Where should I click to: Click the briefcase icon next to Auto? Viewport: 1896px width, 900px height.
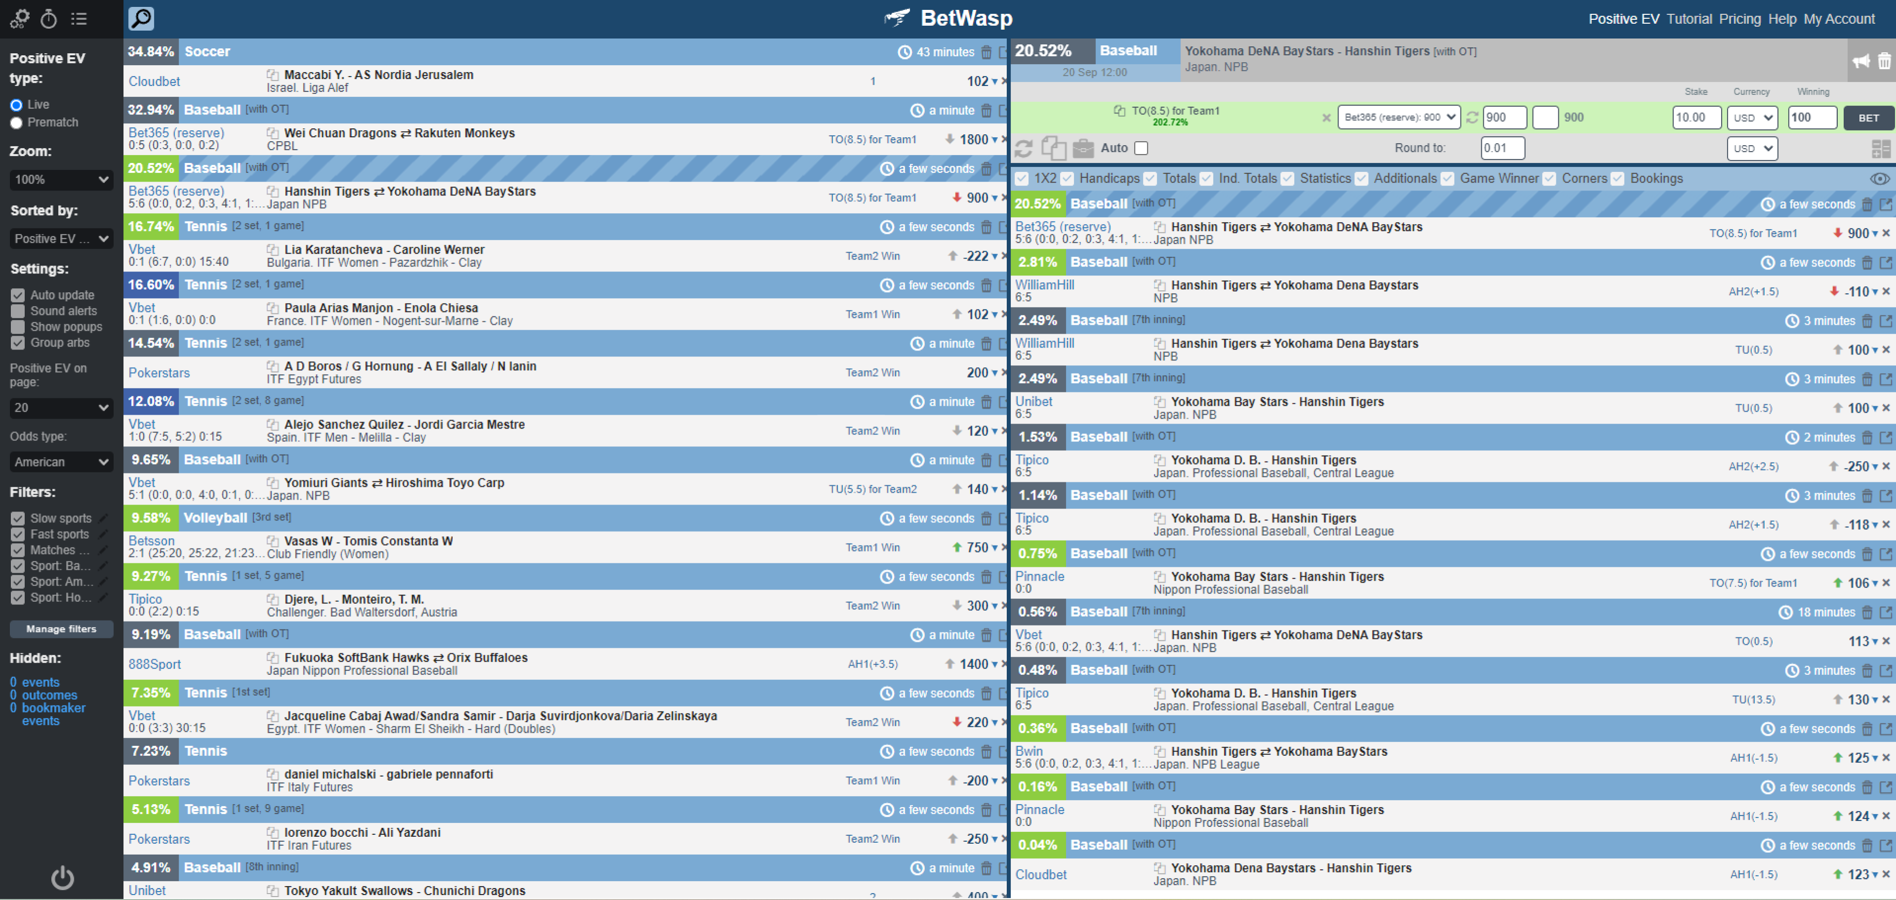(1083, 149)
